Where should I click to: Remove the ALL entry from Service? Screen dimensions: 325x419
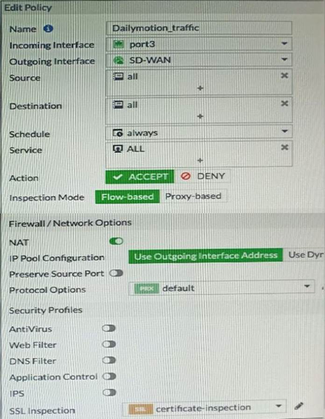284,147
